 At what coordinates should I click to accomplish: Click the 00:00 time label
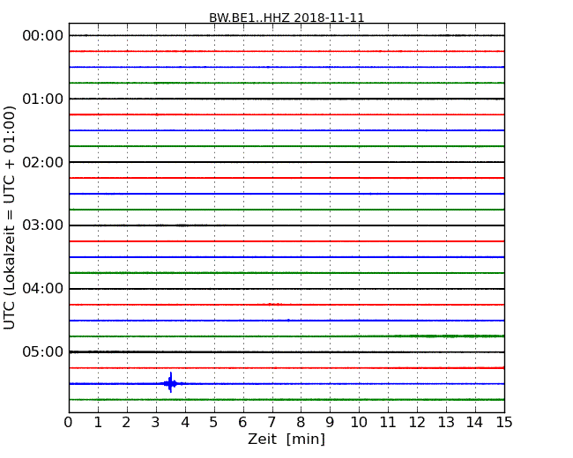click(43, 36)
